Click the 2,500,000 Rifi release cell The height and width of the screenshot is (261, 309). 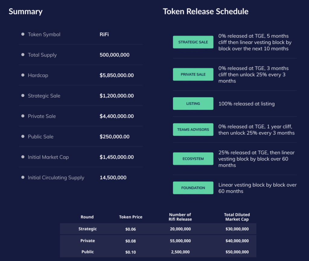coord(180,252)
